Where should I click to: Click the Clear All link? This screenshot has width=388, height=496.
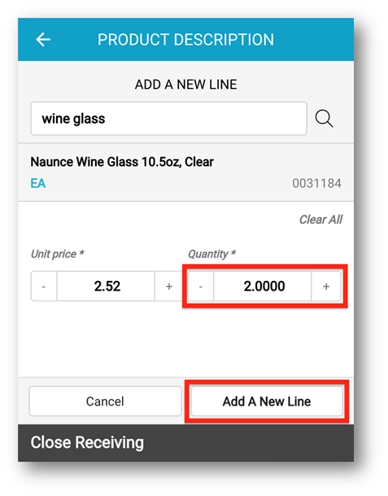tap(320, 220)
